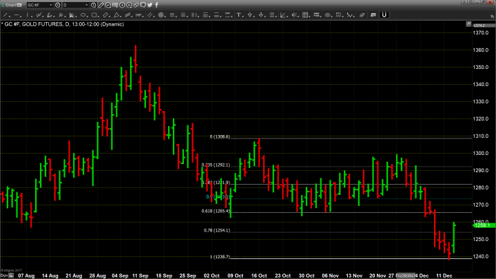Click the 11 Sep date axis label
The height and width of the screenshot is (279, 496).
(140, 276)
